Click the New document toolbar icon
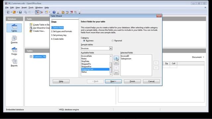The height and width of the screenshot is (119, 212). [x=8, y=12]
